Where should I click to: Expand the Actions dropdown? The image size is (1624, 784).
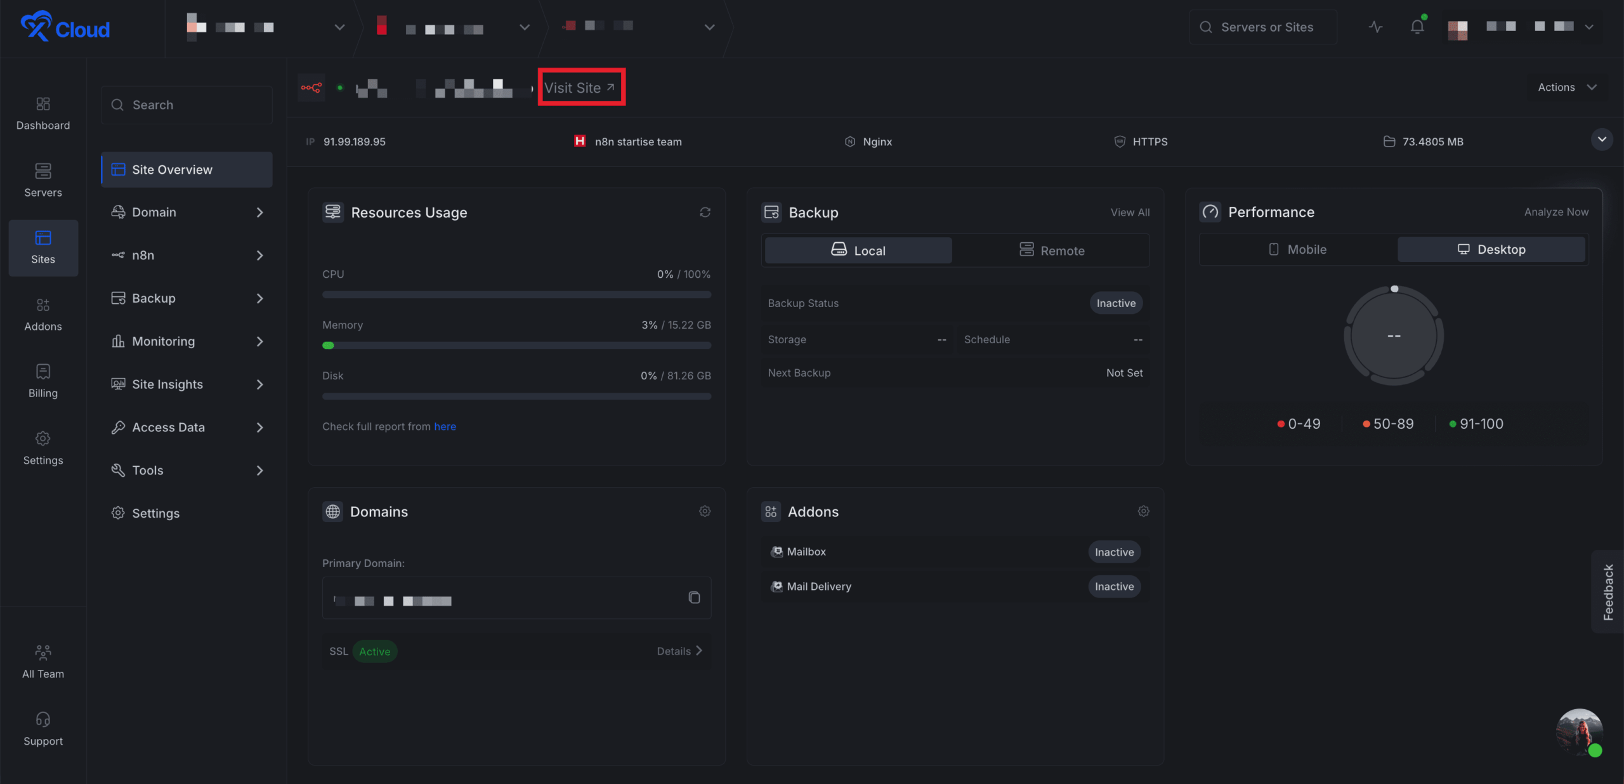(x=1566, y=87)
